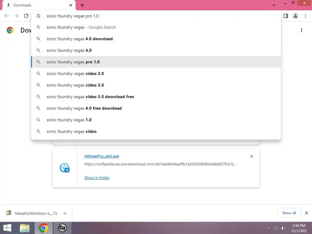Open the CH application in taskbar

point(62,228)
